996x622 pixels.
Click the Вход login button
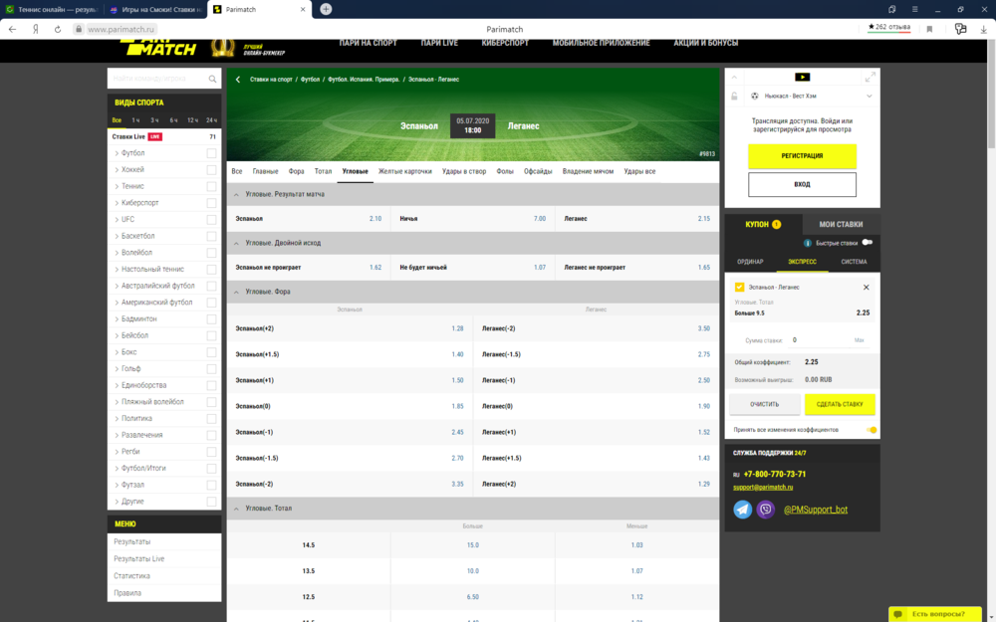pos(802,185)
